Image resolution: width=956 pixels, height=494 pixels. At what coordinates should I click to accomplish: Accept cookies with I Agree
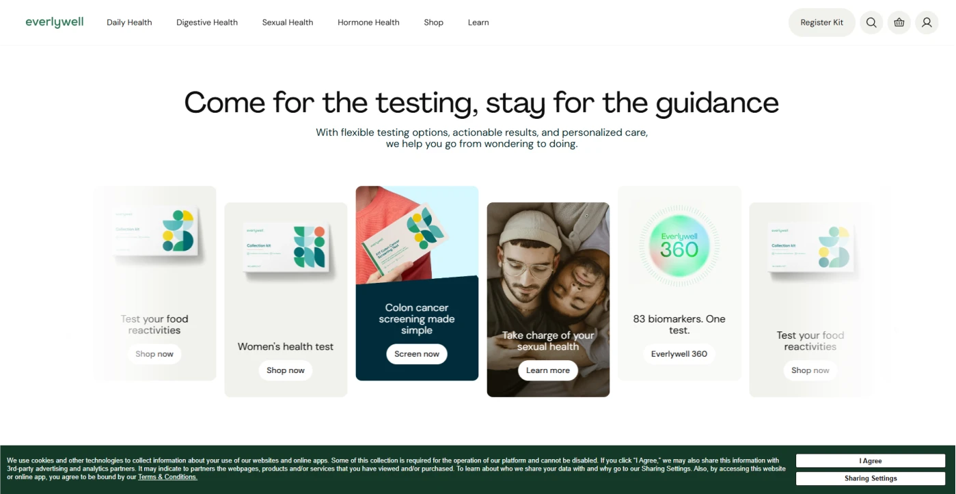pos(871,461)
